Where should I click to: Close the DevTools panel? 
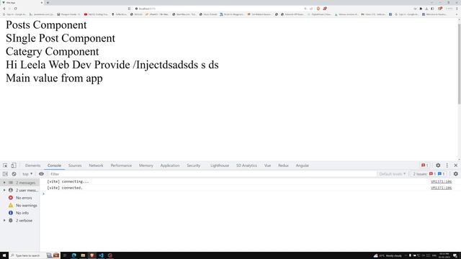point(456,165)
